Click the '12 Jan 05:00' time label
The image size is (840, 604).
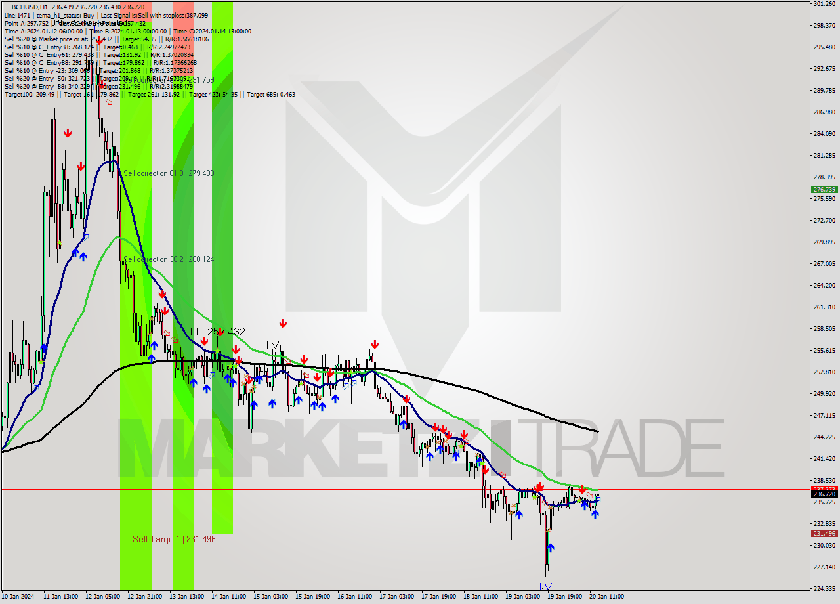(102, 597)
